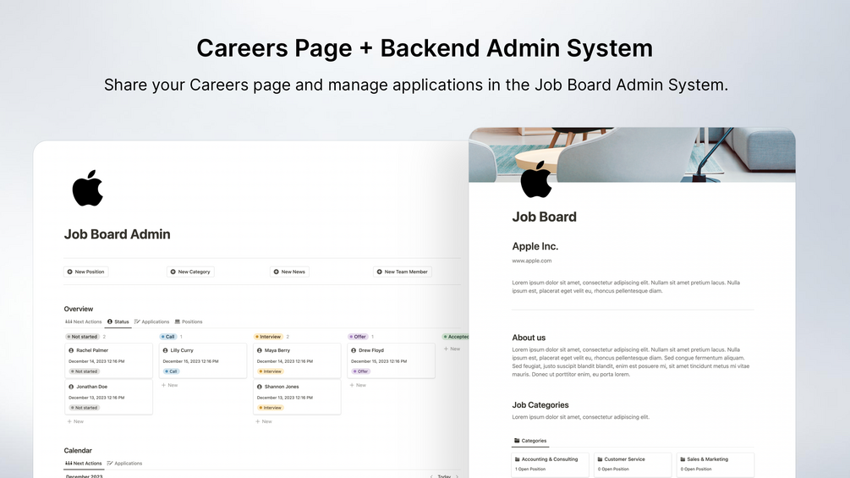The width and height of the screenshot is (850, 478).
Task: Click the Interview tag on Shannon Jones card
Action: point(270,408)
